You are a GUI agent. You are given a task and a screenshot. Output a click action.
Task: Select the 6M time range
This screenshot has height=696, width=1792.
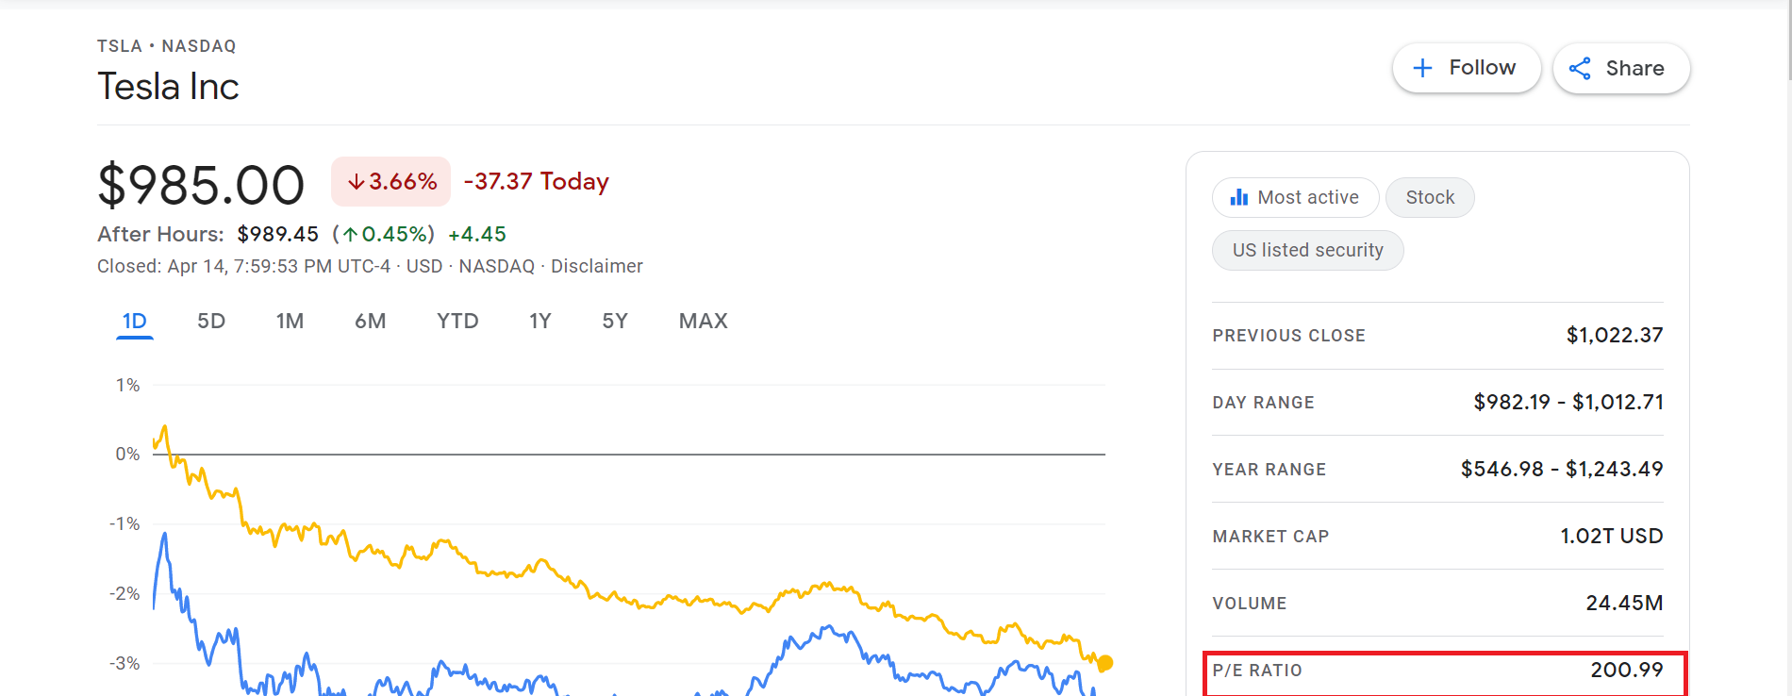coord(371,321)
